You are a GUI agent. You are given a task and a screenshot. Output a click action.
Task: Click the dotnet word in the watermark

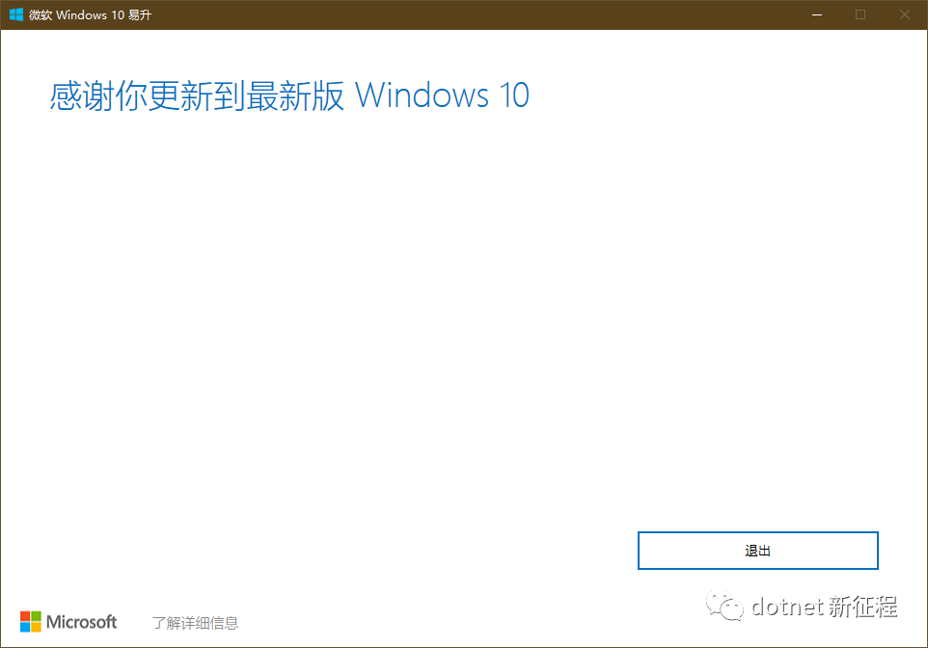788,607
